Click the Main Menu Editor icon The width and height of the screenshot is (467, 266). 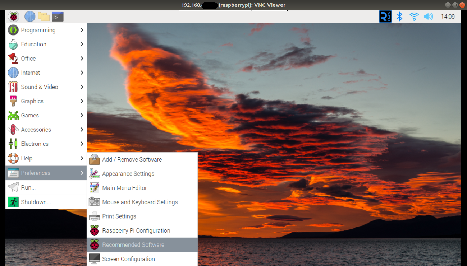click(x=95, y=188)
